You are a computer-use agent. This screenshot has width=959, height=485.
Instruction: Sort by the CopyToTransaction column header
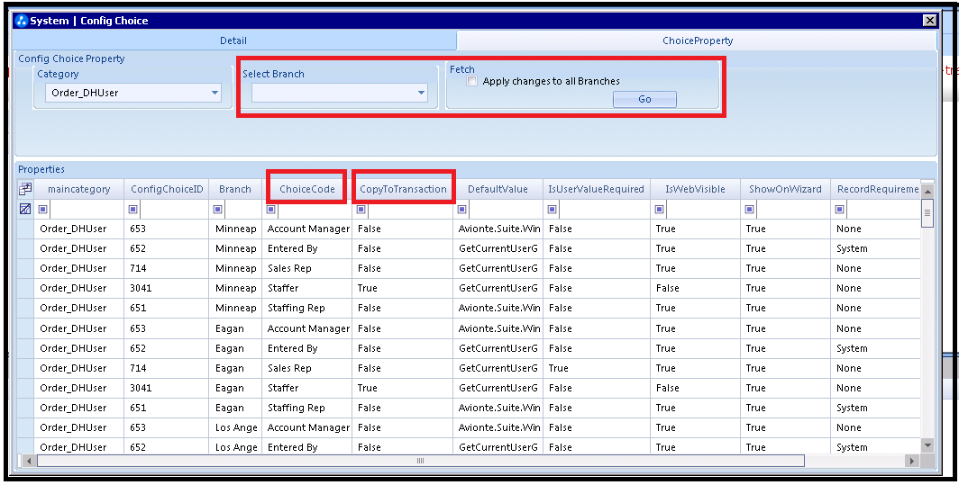(403, 189)
